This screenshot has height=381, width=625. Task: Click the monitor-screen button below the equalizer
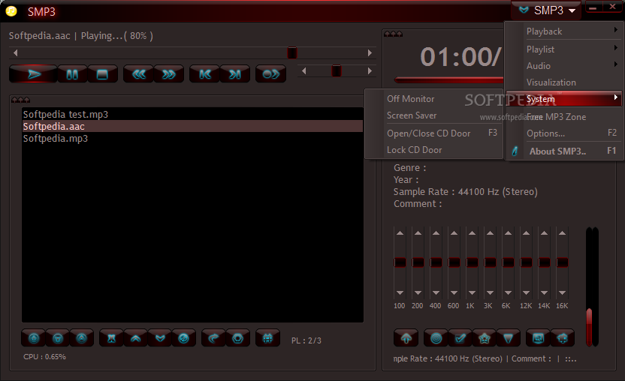538,338
